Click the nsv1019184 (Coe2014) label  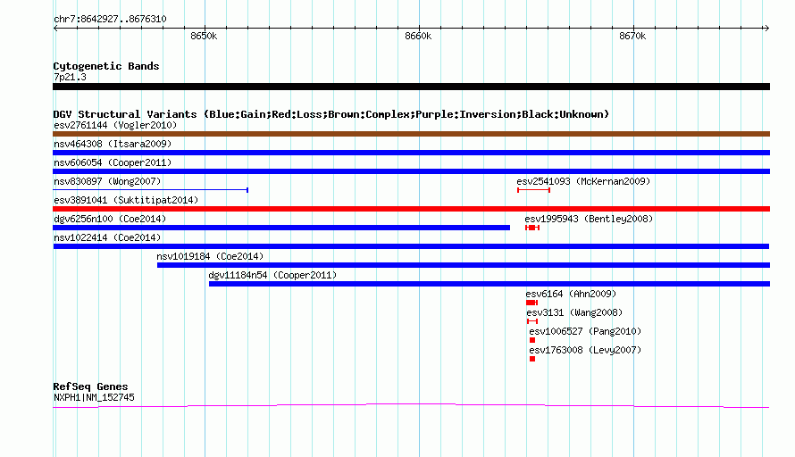pyautogui.click(x=210, y=256)
